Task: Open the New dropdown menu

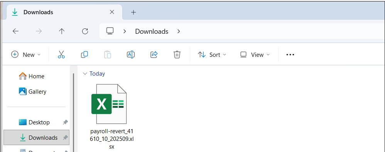Action: tap(26, 55)
